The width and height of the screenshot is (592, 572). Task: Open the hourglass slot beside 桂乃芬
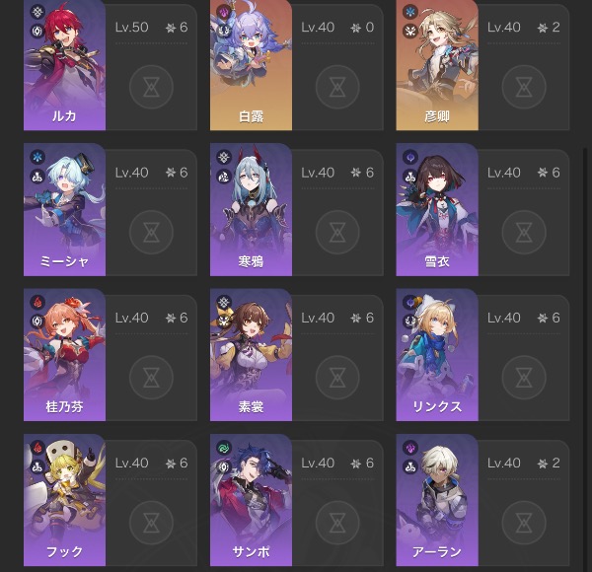click(151, 378)
